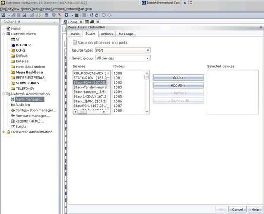This screenshot has height=214, width=264.
Task: Click the Configuration manager tree icon
Action: pyautogui.click(x=12, y=110)
